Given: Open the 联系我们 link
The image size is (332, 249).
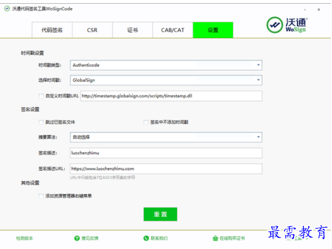Looking at the screenshot, I should pos(159,238).
